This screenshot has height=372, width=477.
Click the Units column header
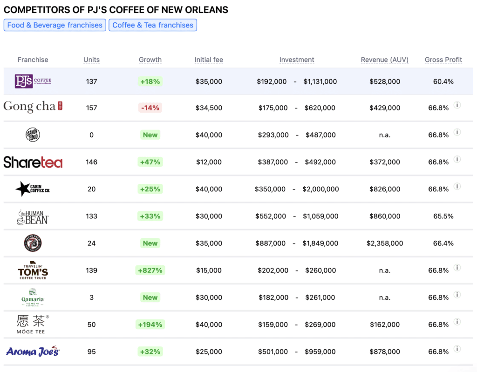tap(92, 60)
